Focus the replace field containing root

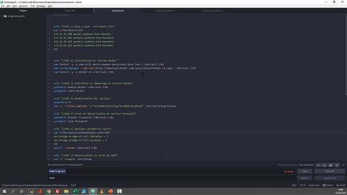(171, 178)
